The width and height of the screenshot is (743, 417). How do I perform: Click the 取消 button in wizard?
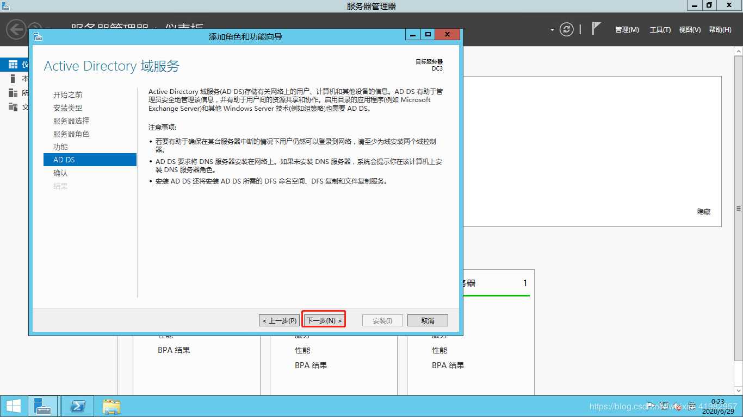pyautogui.click(x=428, y=320)
